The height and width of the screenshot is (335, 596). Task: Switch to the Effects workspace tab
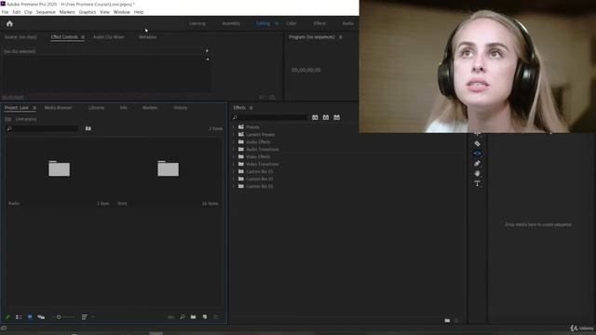click(319, 23)
